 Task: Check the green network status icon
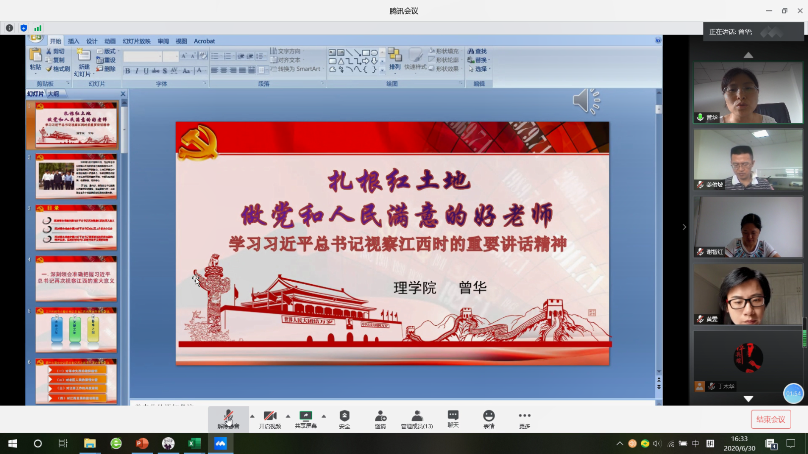38,28
